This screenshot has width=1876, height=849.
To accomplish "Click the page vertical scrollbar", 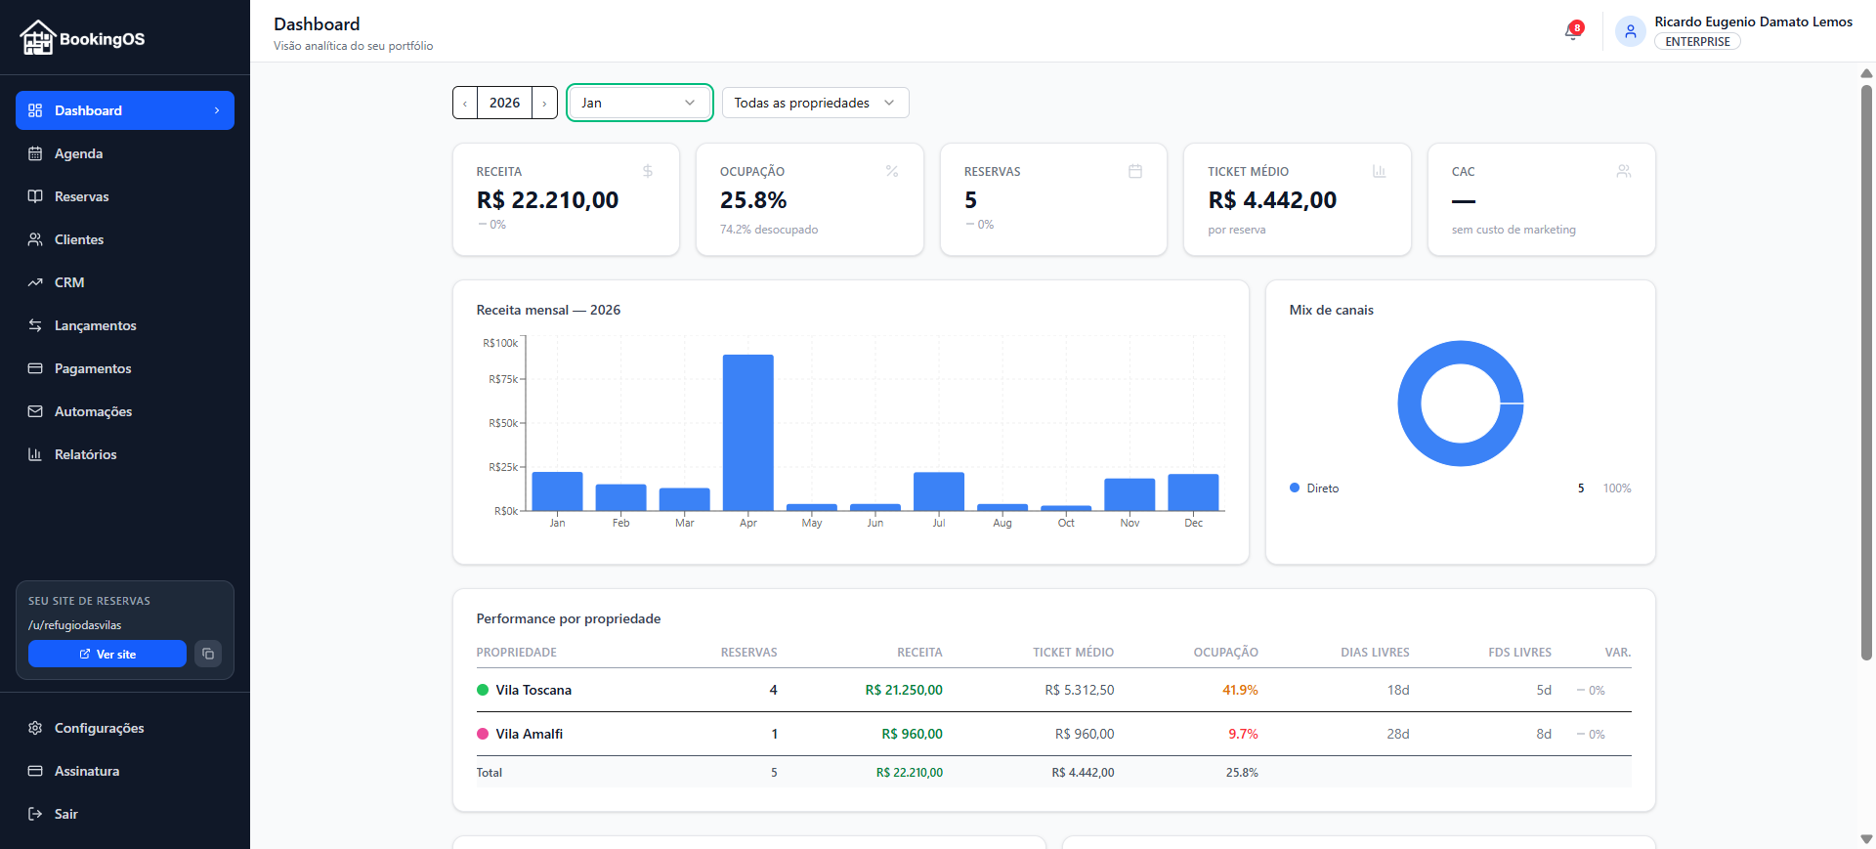I will [x=1866, y=371].
